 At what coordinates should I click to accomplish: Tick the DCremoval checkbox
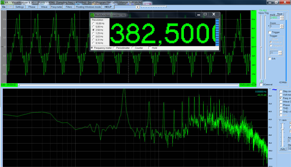pyautogui.click(x=261, y=84)
